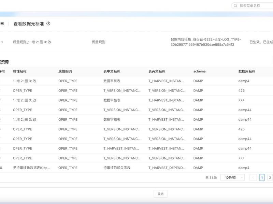273x204 pixels.
Task: Close the dialog with 关闭 button
Action: [160, 194]
